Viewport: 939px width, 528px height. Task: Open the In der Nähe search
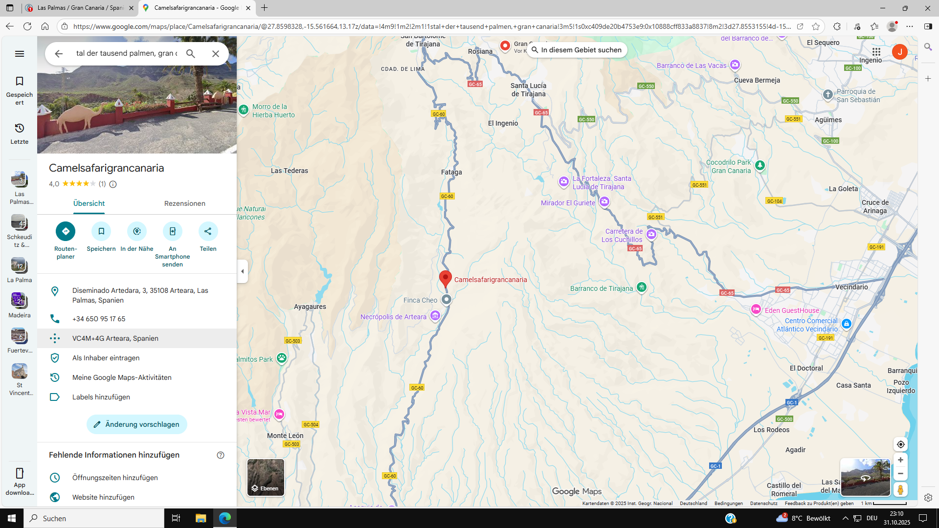(137, 231)
